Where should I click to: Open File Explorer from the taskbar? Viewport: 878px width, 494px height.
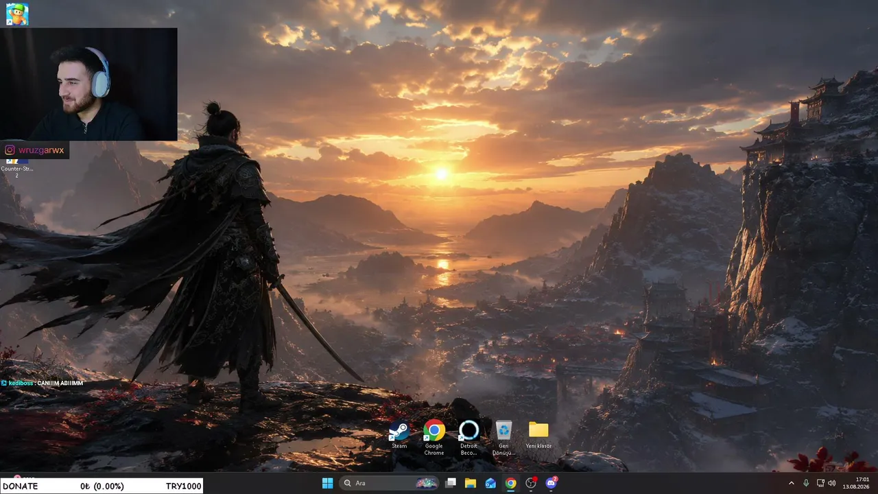[471, 483]
